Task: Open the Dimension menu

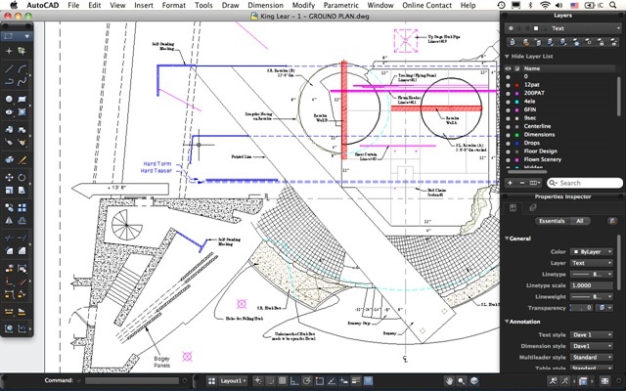Action: click(238, 6)
